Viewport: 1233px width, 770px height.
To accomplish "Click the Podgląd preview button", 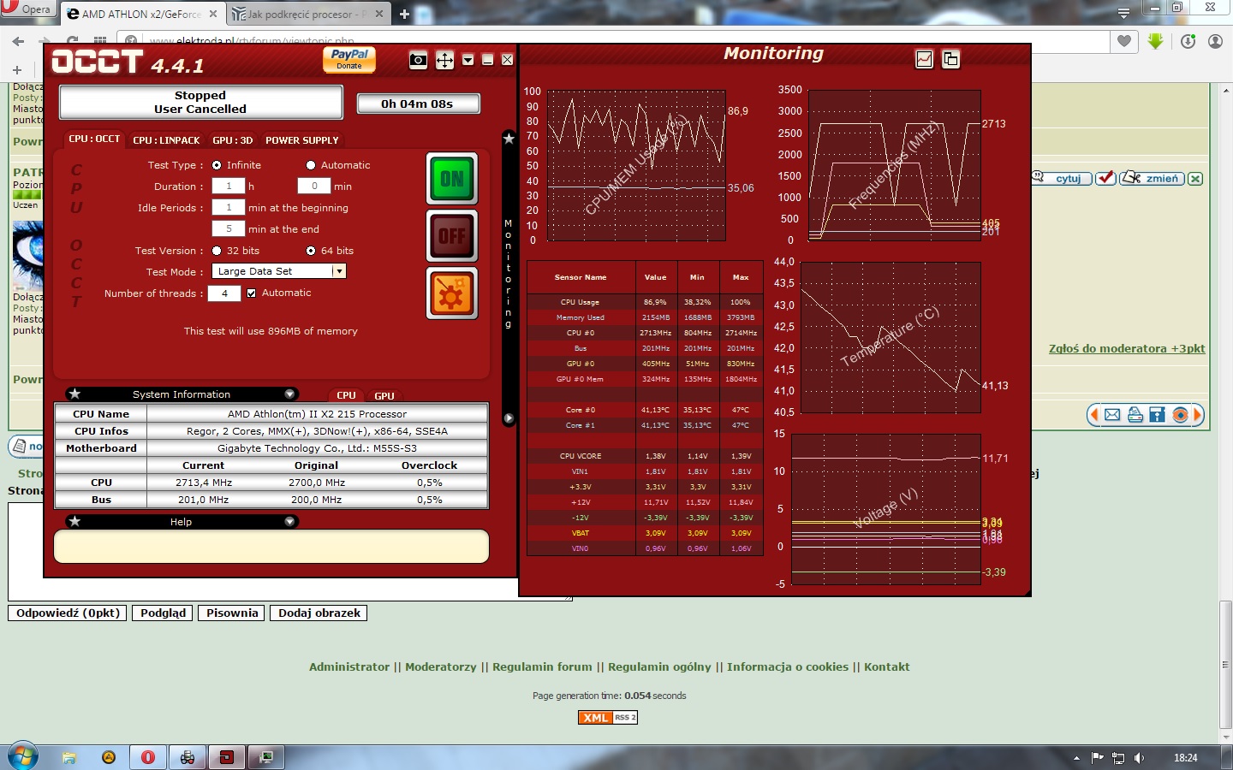I will pos(163,613).
